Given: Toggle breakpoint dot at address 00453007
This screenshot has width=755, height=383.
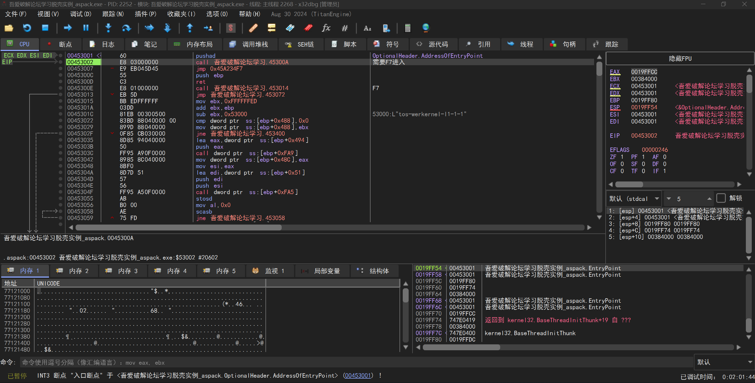Looking at the screenshot, I should click(61, 69).
